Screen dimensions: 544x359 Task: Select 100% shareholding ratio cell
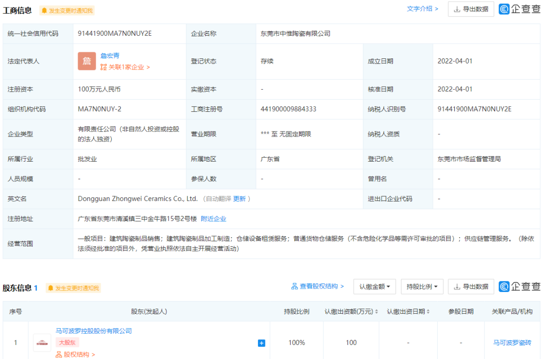click(x=297, y=343)
